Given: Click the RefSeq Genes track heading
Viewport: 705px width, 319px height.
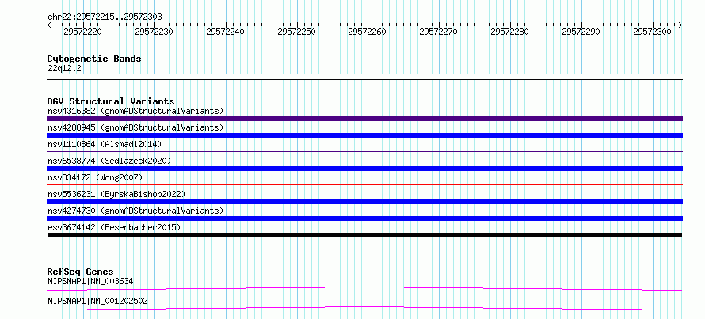Looking at the screenshot, I should pyautogui.click(x=80, y=272).
